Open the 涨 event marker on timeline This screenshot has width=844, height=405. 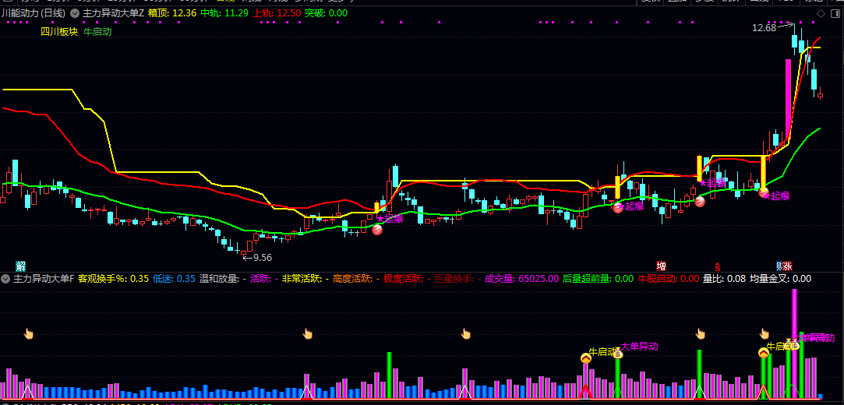tap(787, 266)
